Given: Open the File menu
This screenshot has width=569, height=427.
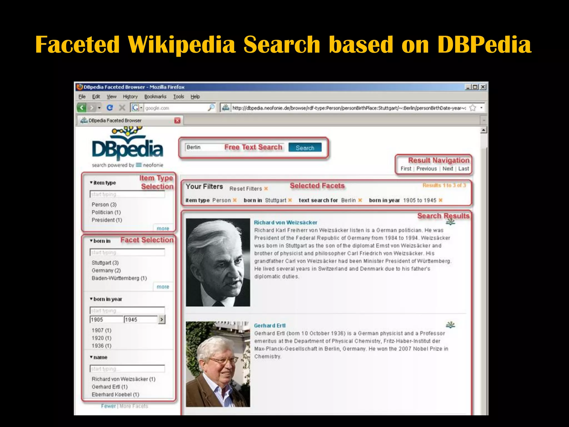Looking at the screenshot, I should (82, 96).
